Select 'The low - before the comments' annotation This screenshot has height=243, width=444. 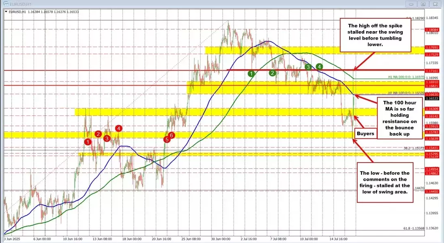click(x=385, y=183)
